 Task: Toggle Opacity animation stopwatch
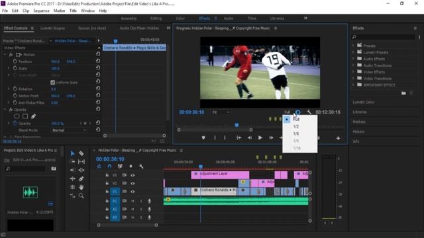click(x=15, y=124)
